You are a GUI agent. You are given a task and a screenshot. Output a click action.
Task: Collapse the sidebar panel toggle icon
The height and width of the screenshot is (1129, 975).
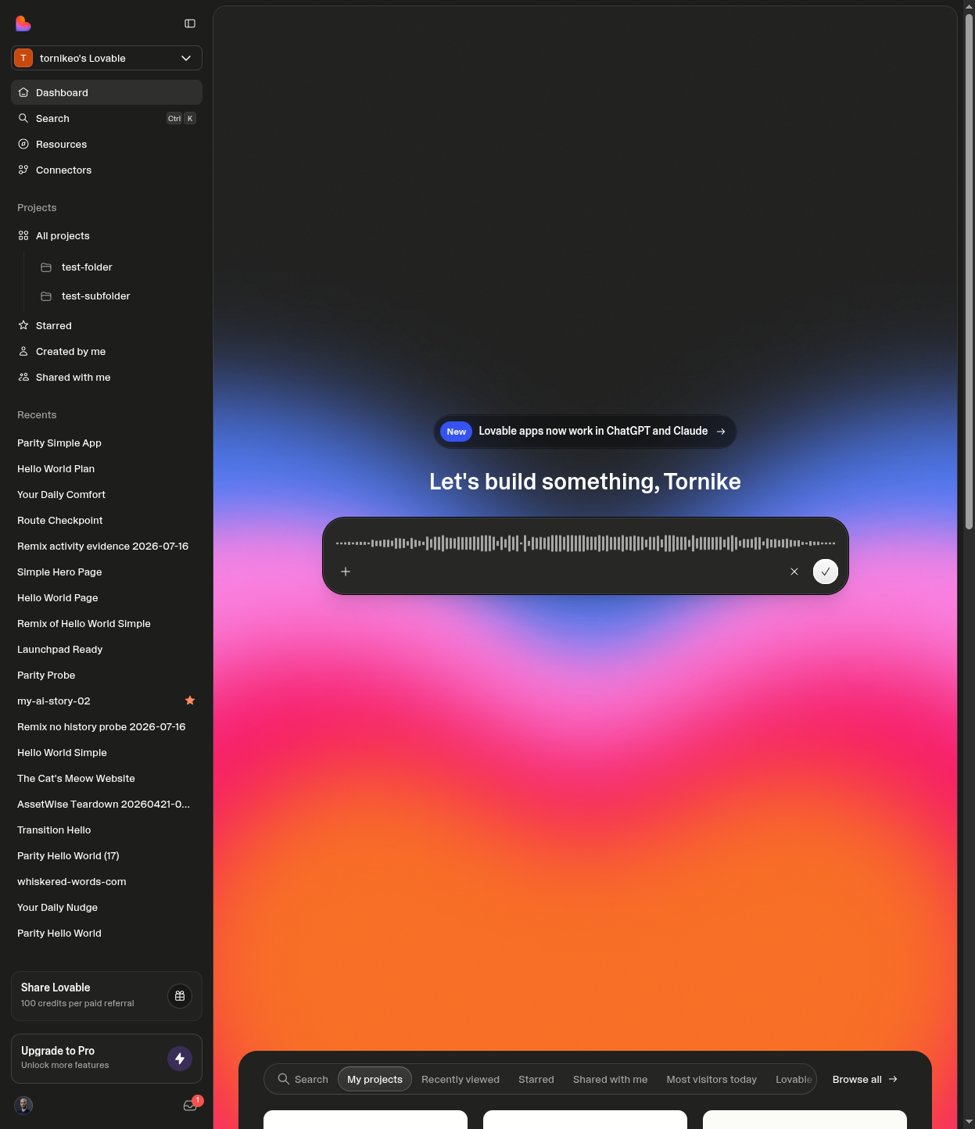pyautogui.click(x=190, y=23)
